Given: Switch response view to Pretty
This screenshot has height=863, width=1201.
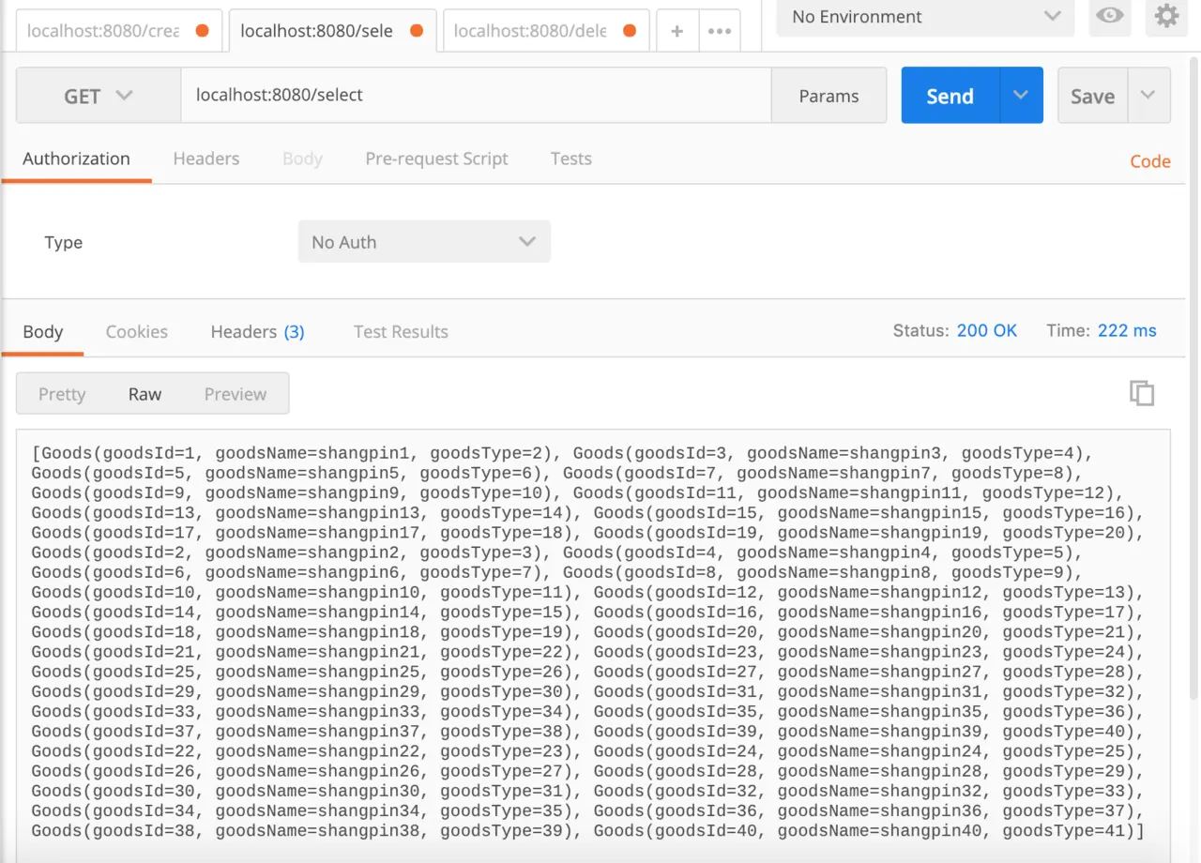Looking at the screenshot, I should [x=62, y=394].
